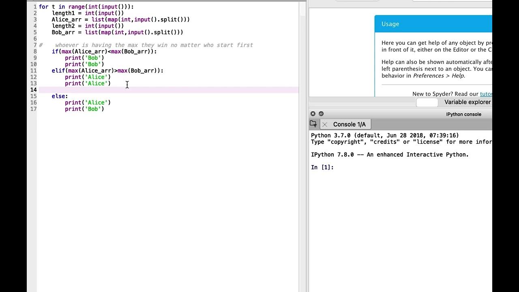Image resolution: width=519 pixels, height=292 pixels.
Task: Click the 'Bob_arr = list(map...' line
Action: 117,32
